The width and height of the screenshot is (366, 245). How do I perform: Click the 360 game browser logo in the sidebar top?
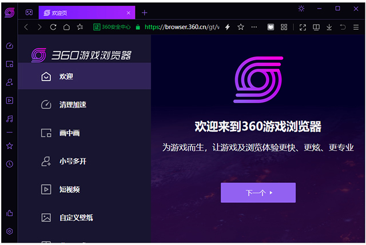[x=10, y=13]
